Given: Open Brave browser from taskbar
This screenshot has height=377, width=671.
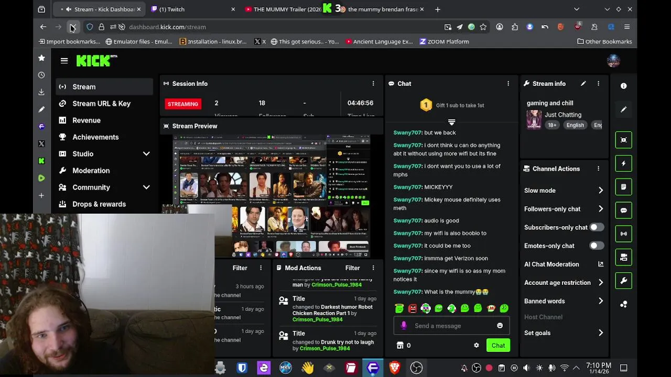Looking at the screenshot, I should click(x=395, y=368).
